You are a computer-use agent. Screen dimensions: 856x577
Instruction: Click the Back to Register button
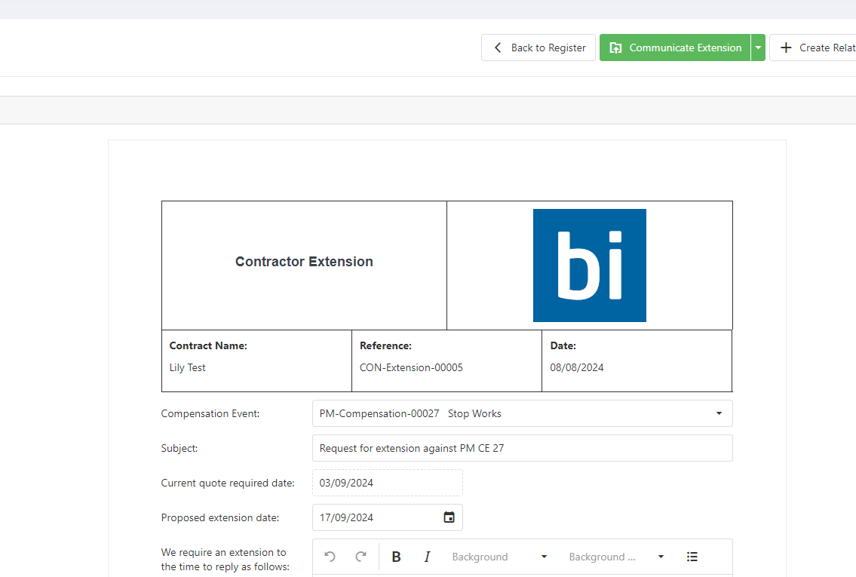click(538, 48)
